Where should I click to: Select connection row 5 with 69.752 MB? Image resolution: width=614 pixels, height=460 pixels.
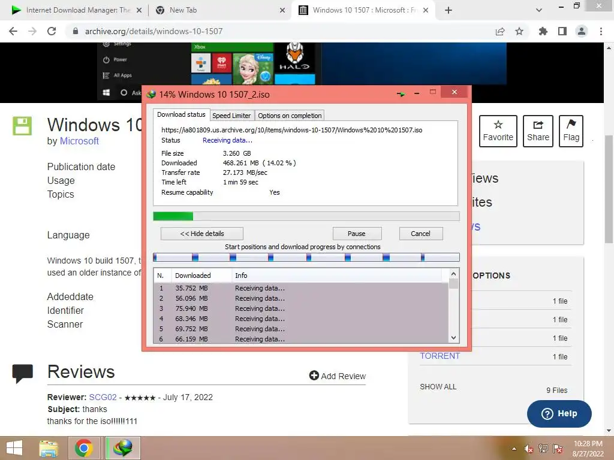click(301, 329)
